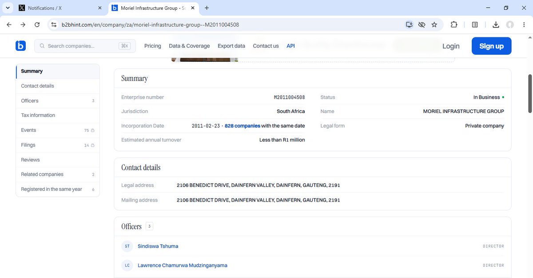533x278 pixels.
Task: Open a new browser tab
Action: point(207,8)
